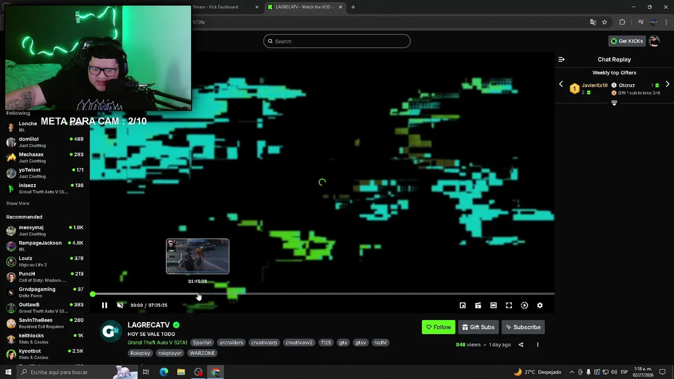Open PuncH recommended channel

45,277
